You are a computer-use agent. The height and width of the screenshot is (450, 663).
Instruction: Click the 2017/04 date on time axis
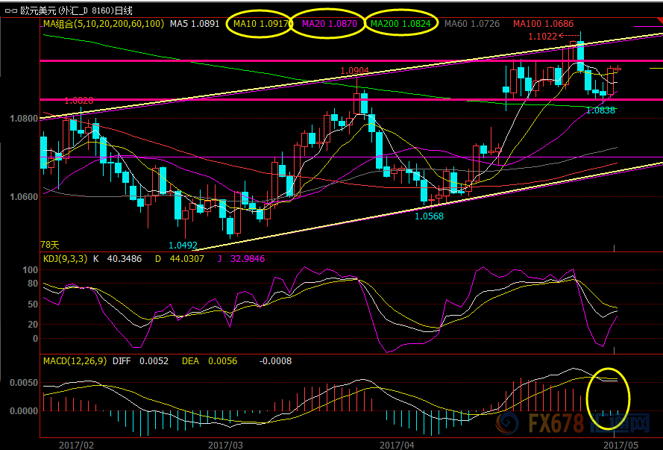point(396,444)
